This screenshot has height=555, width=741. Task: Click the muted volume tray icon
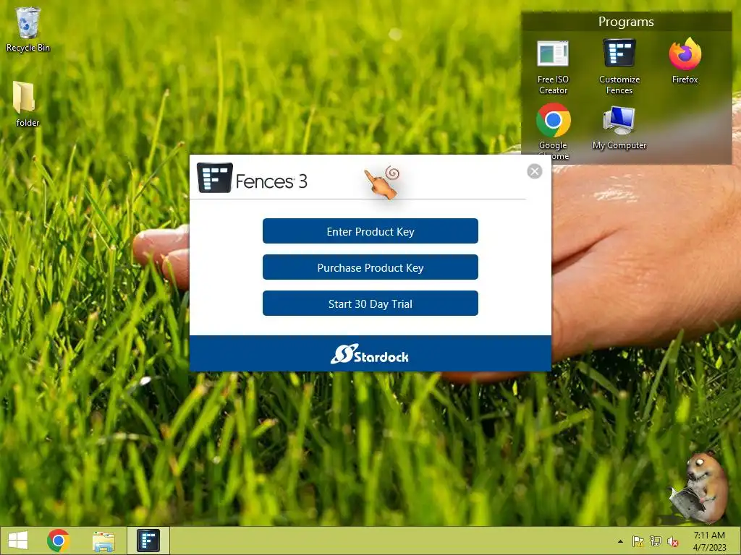[x=673, y=541]
